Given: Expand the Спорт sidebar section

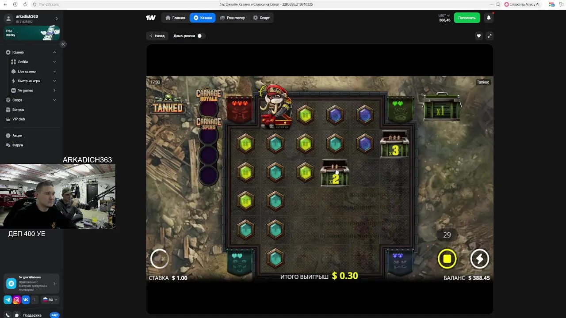Looking at the screenshot, I should click(x=54, y=100).
